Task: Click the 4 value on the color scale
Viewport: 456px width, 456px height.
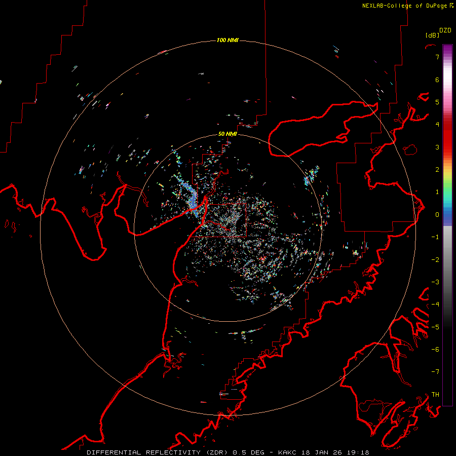Action: coord(437,125)
